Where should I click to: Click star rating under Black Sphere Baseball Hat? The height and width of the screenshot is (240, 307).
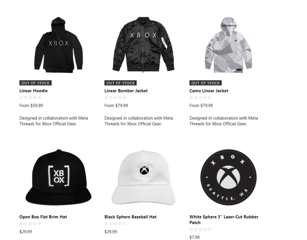coord(115,223)
